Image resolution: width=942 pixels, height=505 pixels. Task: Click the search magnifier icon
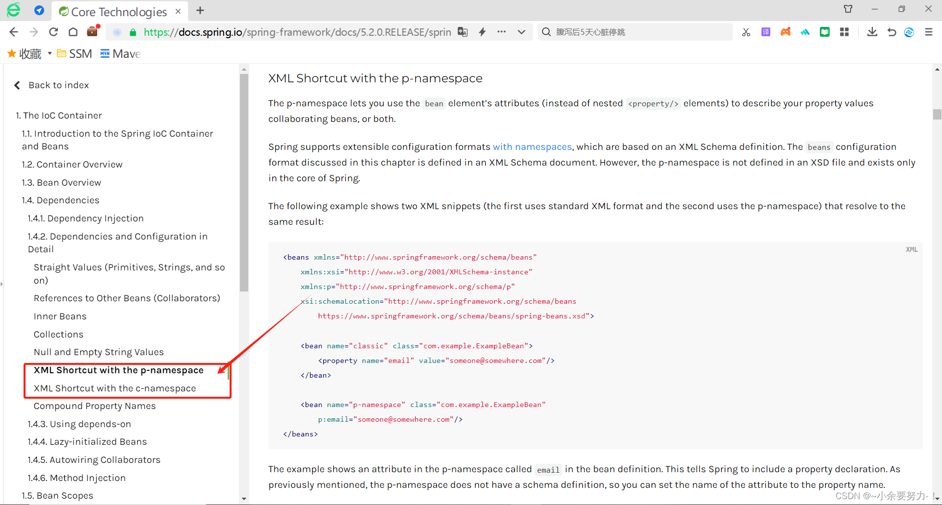click(546, 32)
